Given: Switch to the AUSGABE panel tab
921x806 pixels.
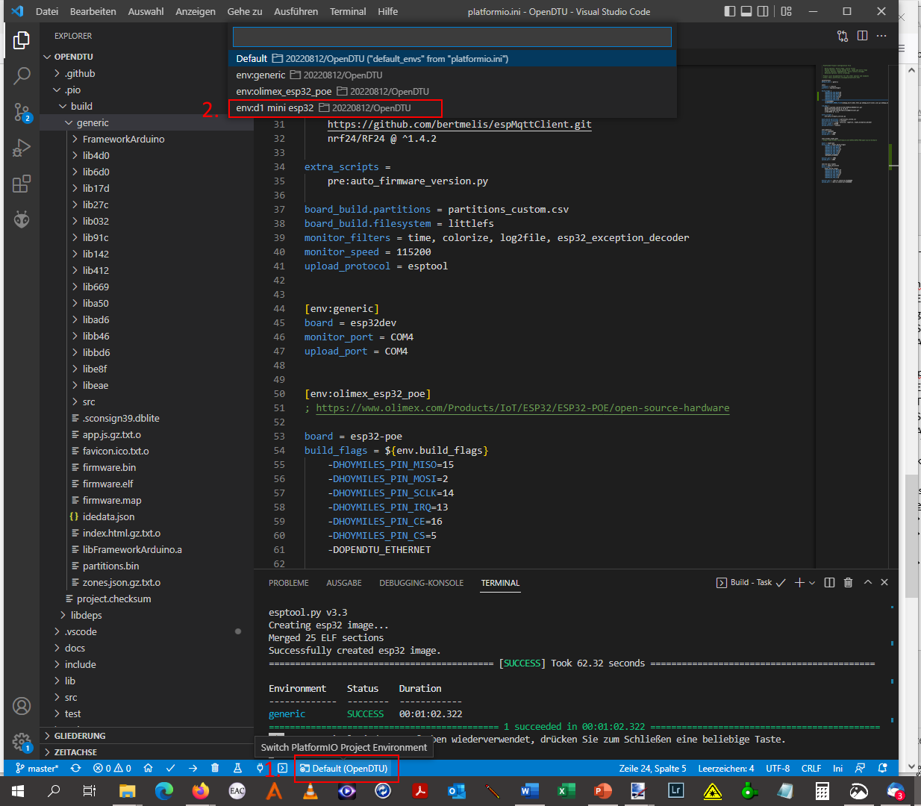Looking at the screenshot, I should 344,583.
